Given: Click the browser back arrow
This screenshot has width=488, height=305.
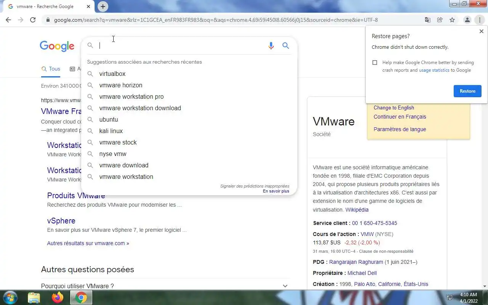Looking at the screenshot, I should click(x=8, y=20).
